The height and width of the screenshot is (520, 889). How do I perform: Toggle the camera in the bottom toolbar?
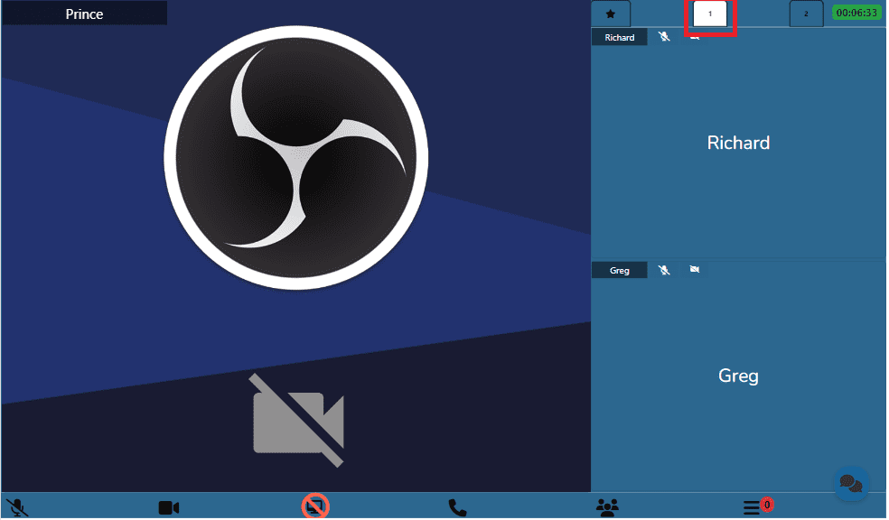coord(169,508)
